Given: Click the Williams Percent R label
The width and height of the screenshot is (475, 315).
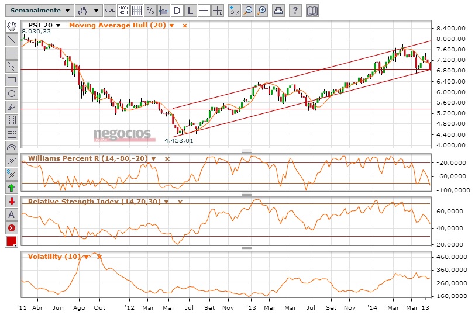Looking at the screenshot, I should [88, 158].
